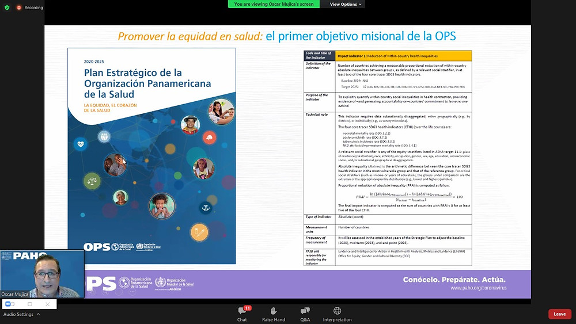Screen dimensions: 576x324
Task: Click the 'Code and title of the indicator' cell
Action: (319, 55)
